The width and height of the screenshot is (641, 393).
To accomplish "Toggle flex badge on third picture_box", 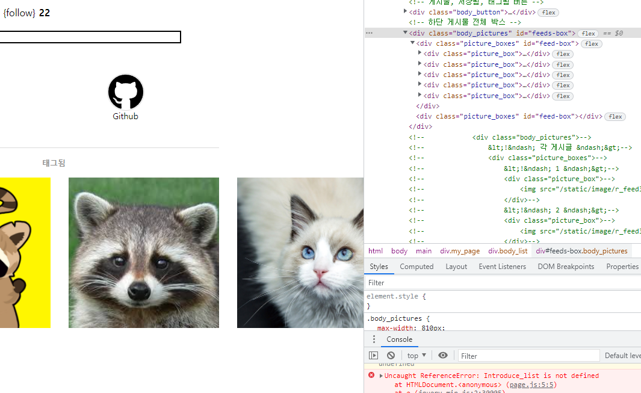I will coord(563,75).
